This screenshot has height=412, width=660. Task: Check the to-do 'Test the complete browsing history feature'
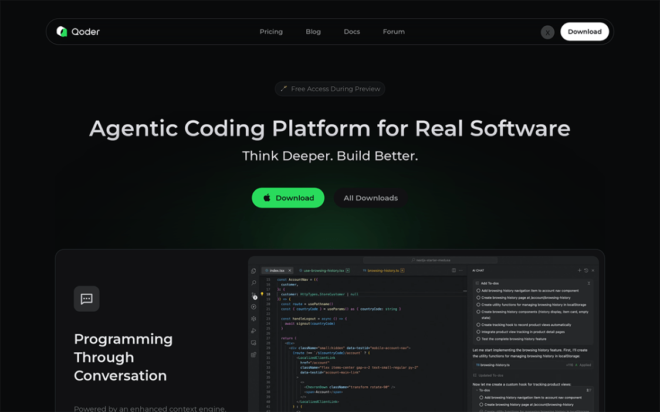pyautogui.click(x=479, y=339)
